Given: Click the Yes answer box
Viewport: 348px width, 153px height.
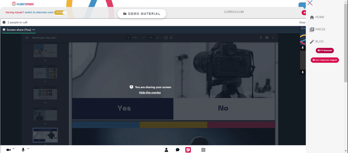Looking at the screenshot, I should coord(123,109).
